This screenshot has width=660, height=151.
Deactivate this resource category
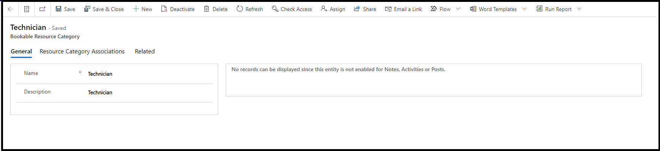[178, 9]
